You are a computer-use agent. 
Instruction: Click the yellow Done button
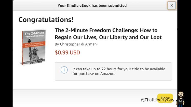(x=165, y=98)
